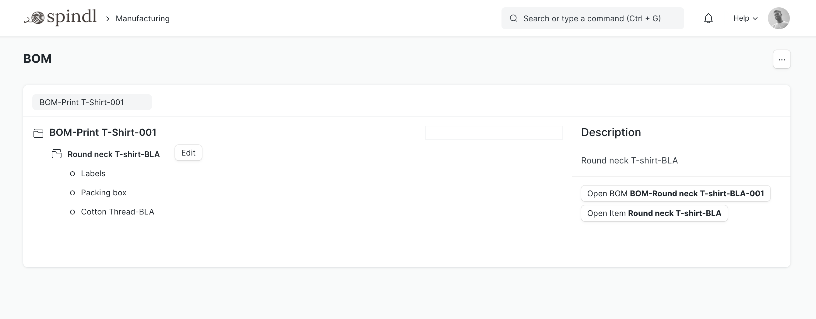The width and height of the screenshot is (816, 319).
Task: Collapse the BOM-Print T-Shirt-001 folder icon
Action: (x=38, y=133)
